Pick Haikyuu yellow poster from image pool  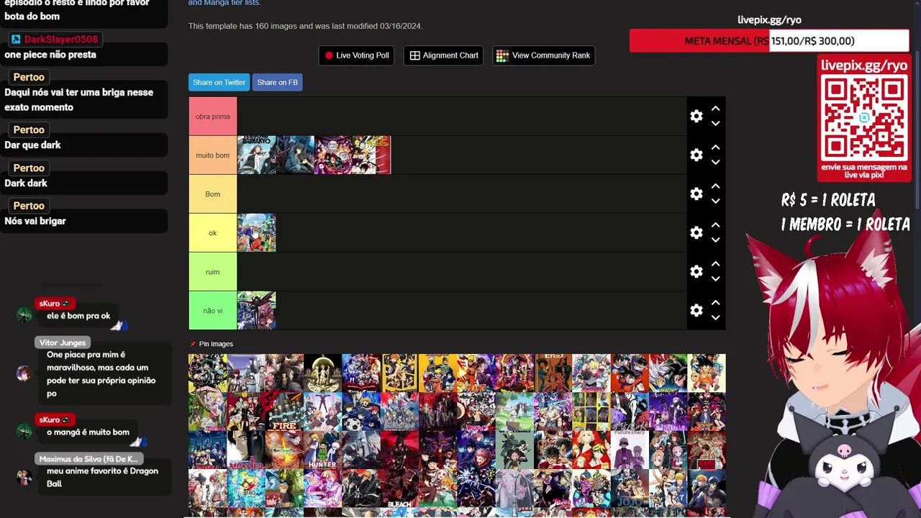399,373
